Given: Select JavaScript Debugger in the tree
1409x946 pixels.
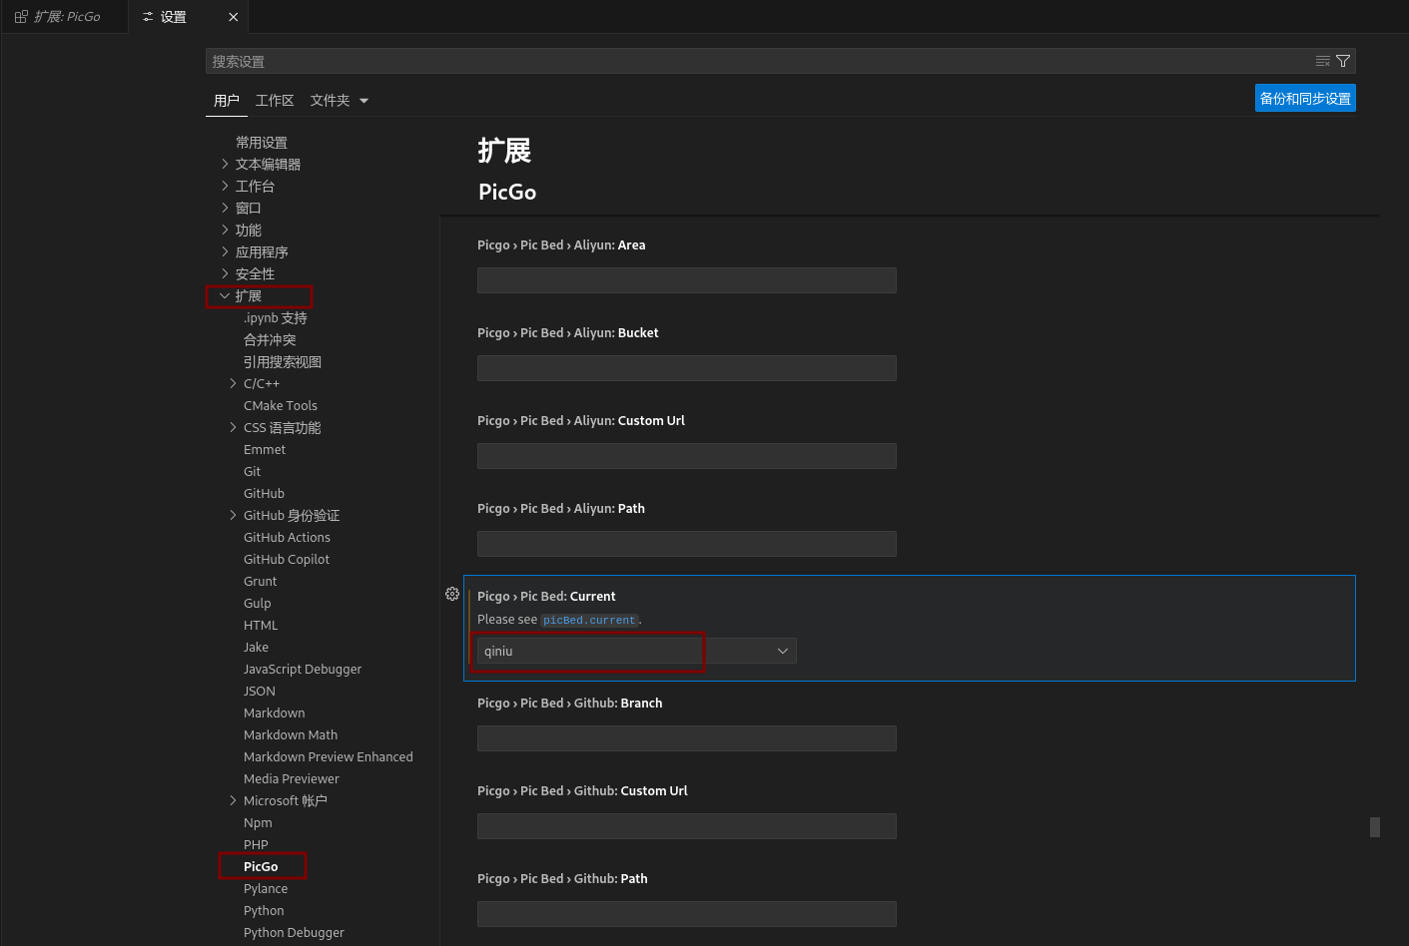Looking at the screenshot, I should 303,669.
